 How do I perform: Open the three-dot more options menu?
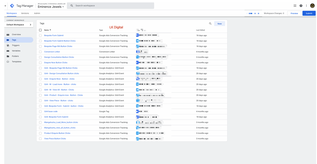pos(306,6)
